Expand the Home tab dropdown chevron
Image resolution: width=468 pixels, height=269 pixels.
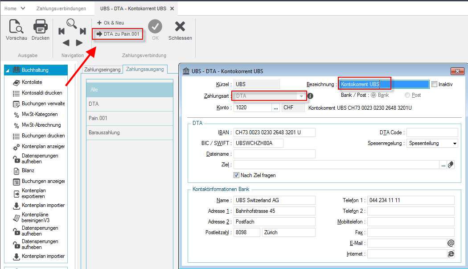[23, 8]
